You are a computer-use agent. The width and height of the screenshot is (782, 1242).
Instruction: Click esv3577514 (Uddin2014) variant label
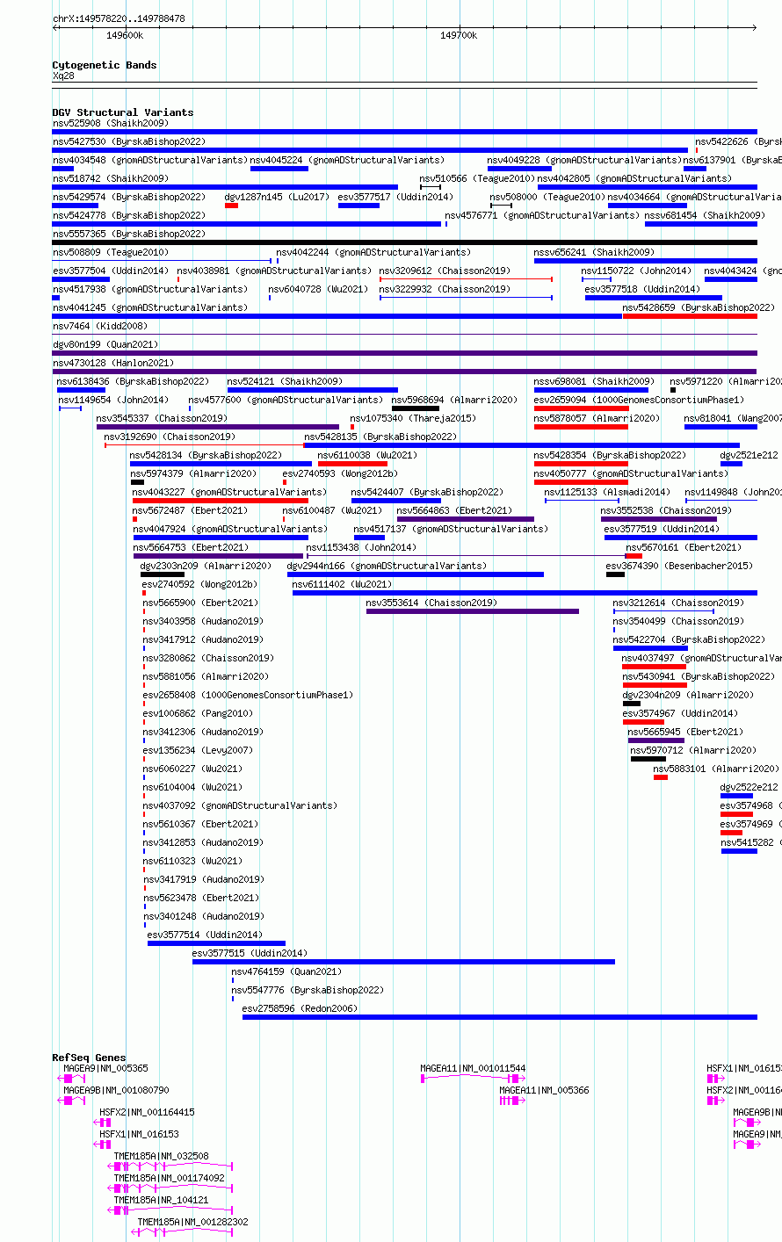[x=206, y=935]
